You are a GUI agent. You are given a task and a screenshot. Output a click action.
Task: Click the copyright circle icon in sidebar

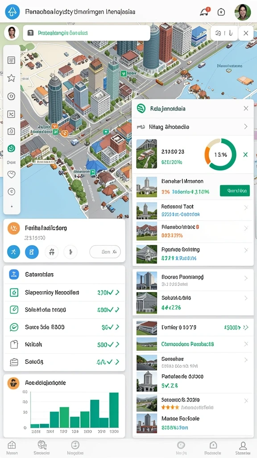11,191
